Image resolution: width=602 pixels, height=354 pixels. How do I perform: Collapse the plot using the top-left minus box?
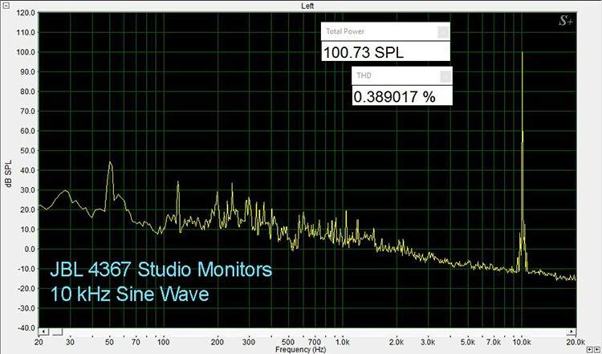(5, 6)
